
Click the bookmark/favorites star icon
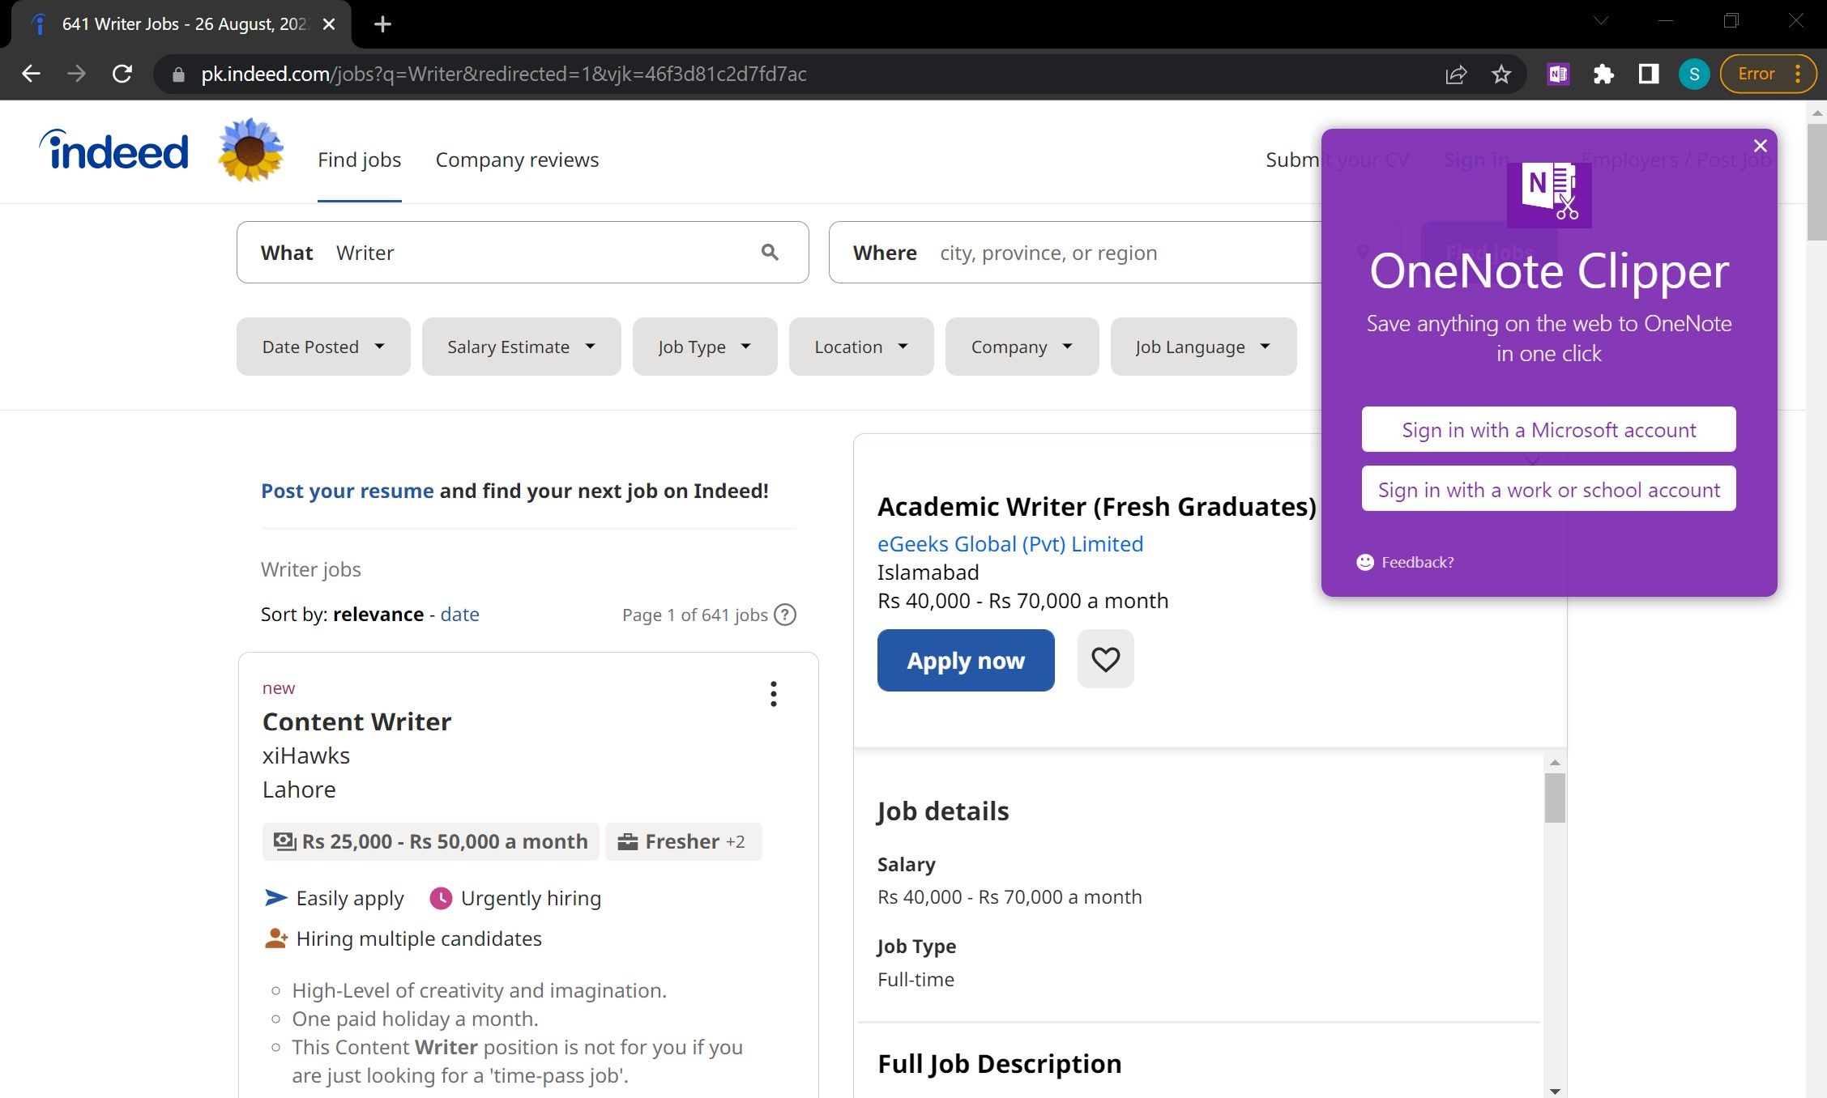[1502, 74]
